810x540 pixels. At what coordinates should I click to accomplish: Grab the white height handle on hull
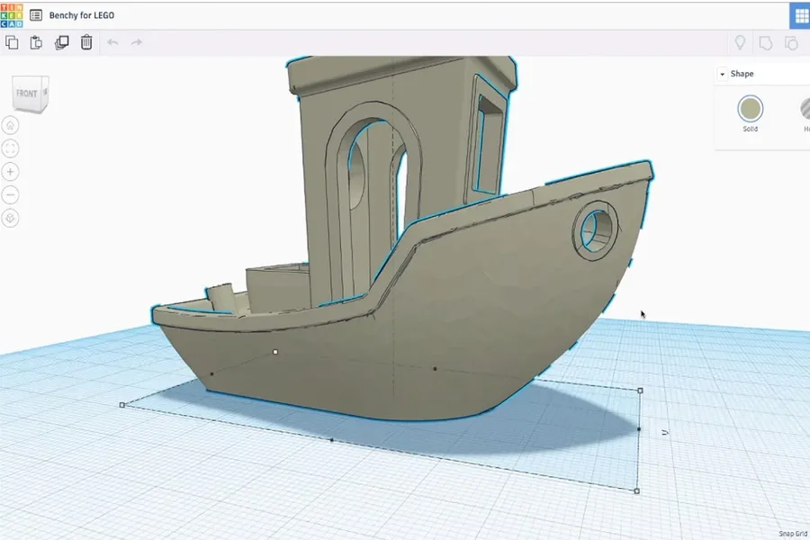click(x=275, y=352)
